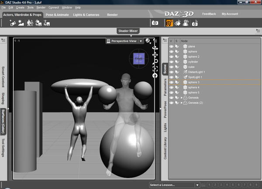Hide sphere 2 using its eye icon
This screenshot has height=189, width=262.
(171, 57)
